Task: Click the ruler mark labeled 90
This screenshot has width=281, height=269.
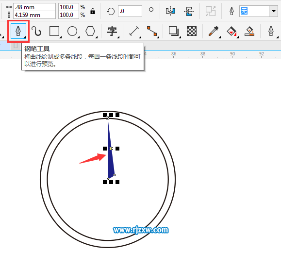Action: (232, 53)
